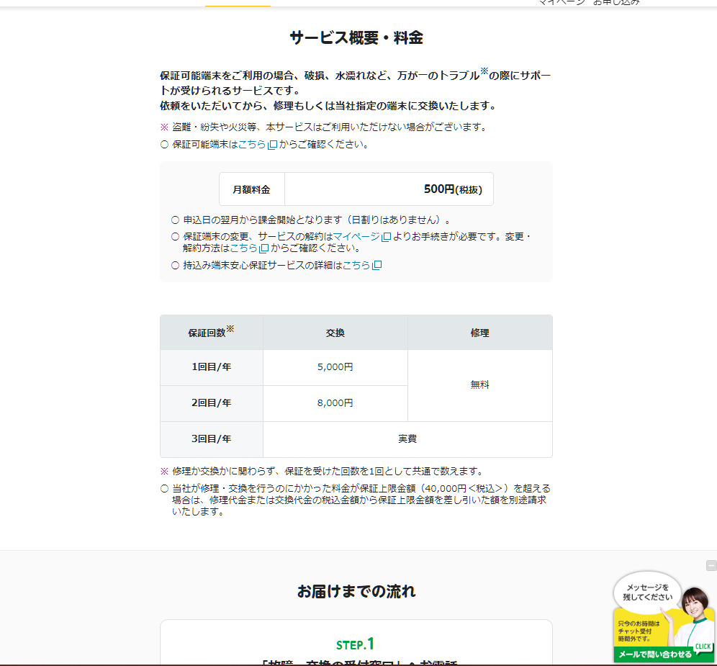Click the メッセージを残してください speech bubble

point(646,591)
